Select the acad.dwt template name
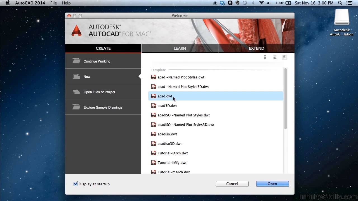 165,96
